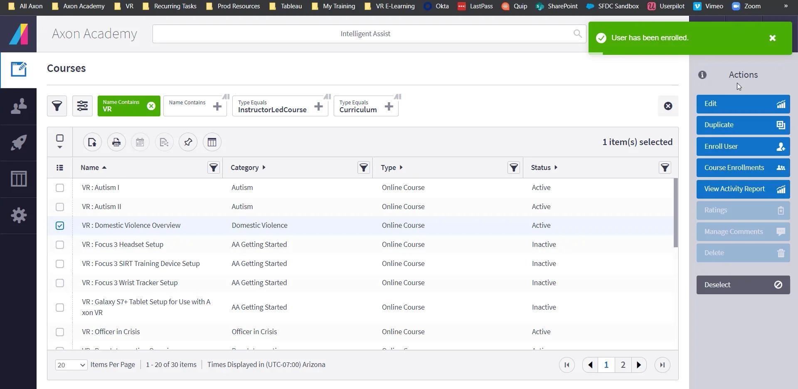Screen dimensions: 798x389
Task: Expand the Status column header
Action: click(544, 167)
